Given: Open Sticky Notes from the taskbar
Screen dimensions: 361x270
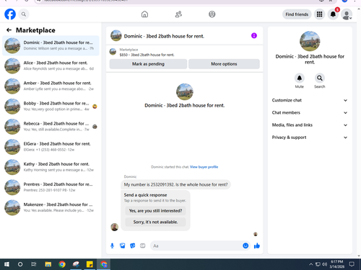Looking at the screenshot, I should [x=90, y=264].
